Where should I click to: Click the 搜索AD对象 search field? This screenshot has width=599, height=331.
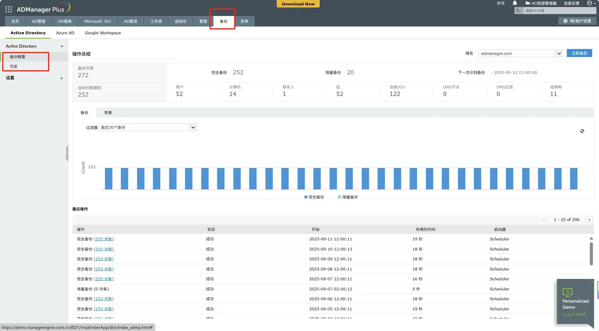coord(560,10)
